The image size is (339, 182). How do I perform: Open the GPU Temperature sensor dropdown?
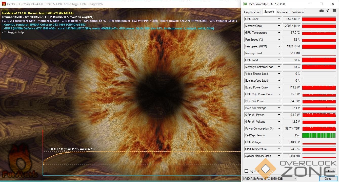[x=279, y=33]
